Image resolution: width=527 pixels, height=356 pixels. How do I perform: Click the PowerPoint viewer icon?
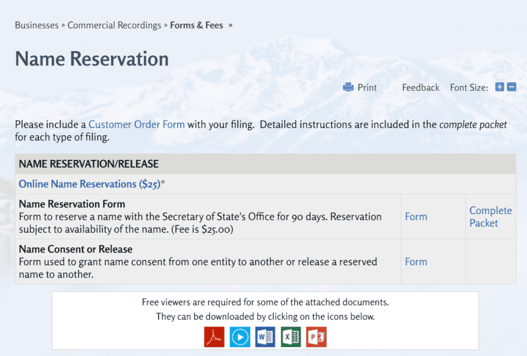pyautogui.click(x=316, y=337)
